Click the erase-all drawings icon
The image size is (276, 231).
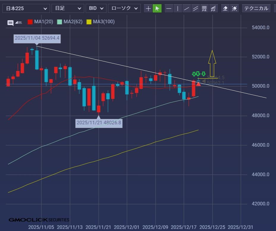(x=234, y=8)
